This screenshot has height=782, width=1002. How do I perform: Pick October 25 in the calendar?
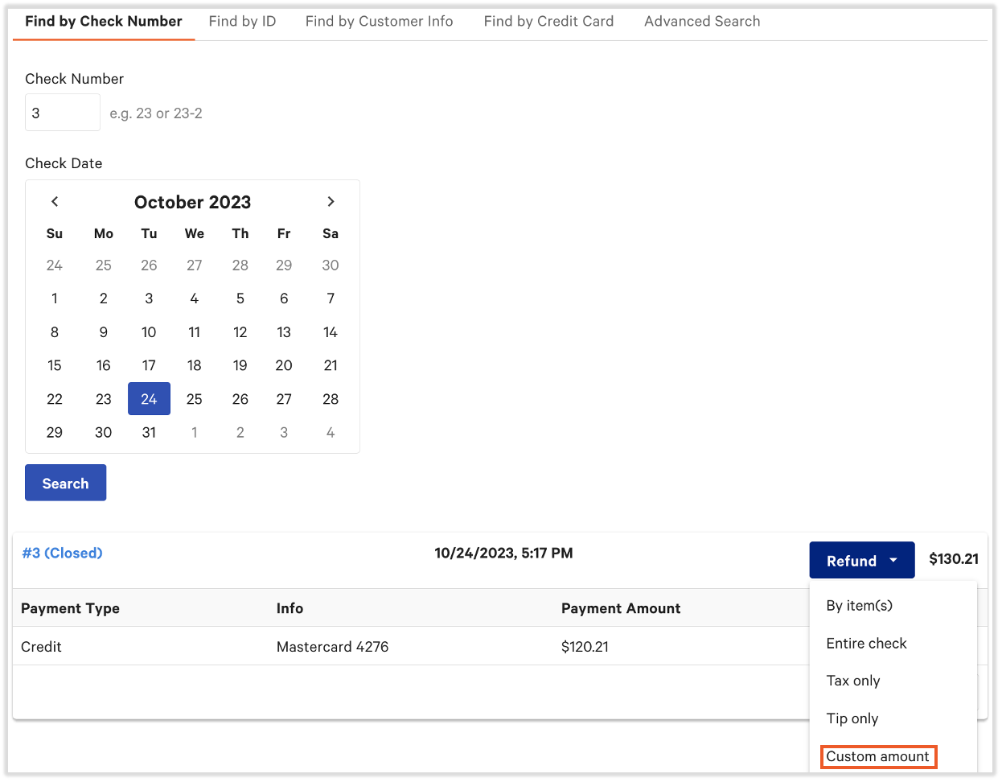tap(195, 399)
